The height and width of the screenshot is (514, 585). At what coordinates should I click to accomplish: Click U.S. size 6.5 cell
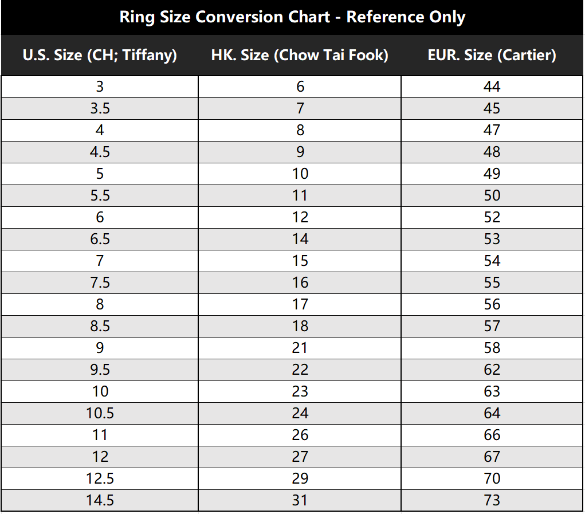(x=100, y=239)
